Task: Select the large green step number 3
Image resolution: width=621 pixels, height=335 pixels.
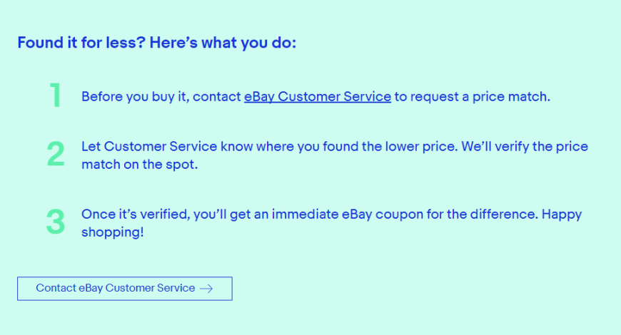Action: coord(56,222)
